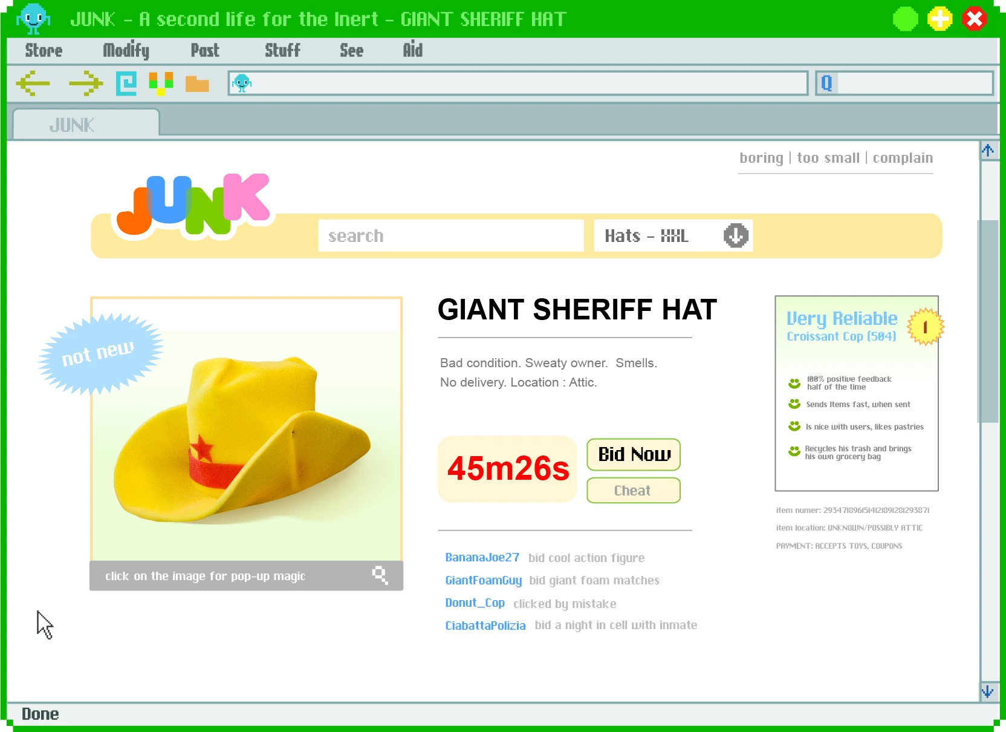Click the blue spiral reload icon
Viewport: 1006px width, 732px height.
tap(126, 83)
